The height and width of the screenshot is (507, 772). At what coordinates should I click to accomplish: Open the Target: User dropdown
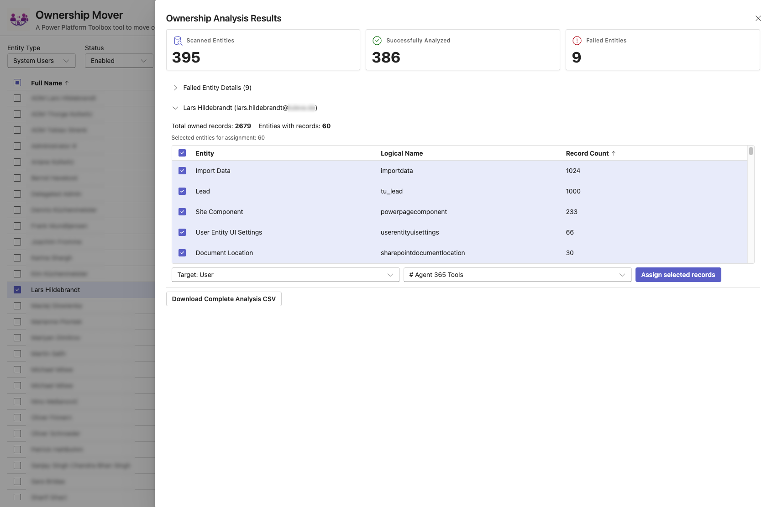click(x=285, y=275)
